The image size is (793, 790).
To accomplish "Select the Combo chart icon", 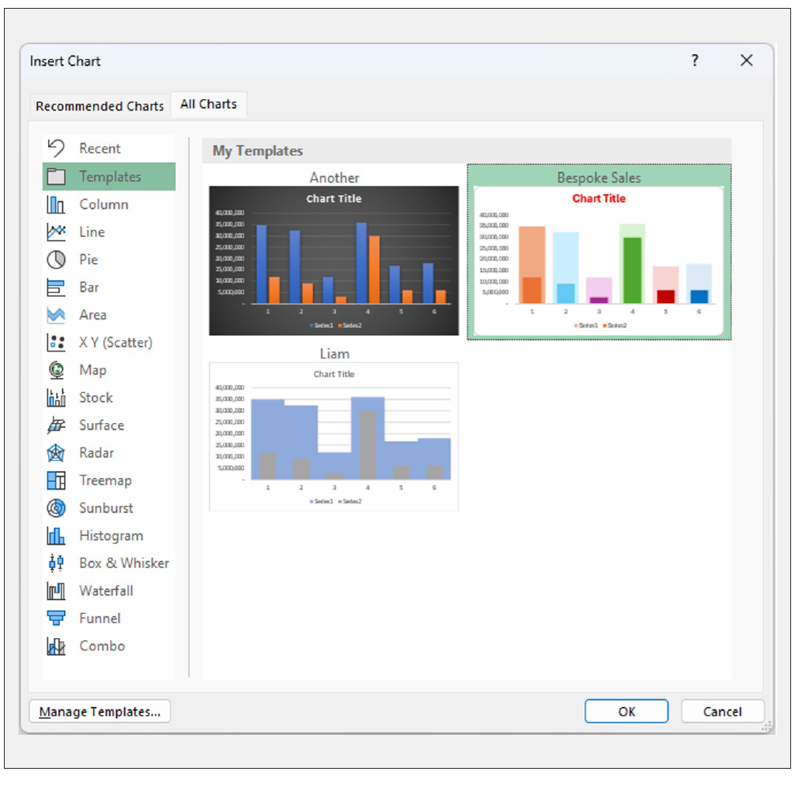I will coord(57,645).
